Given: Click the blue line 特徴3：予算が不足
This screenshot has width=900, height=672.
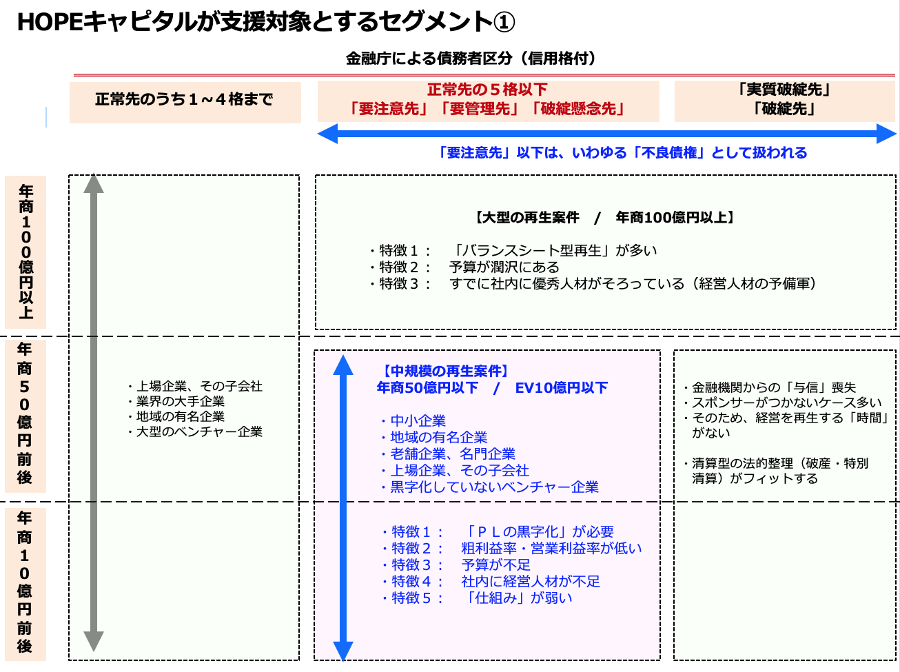Looking at the screenshot, I should (x=455, y=564).
